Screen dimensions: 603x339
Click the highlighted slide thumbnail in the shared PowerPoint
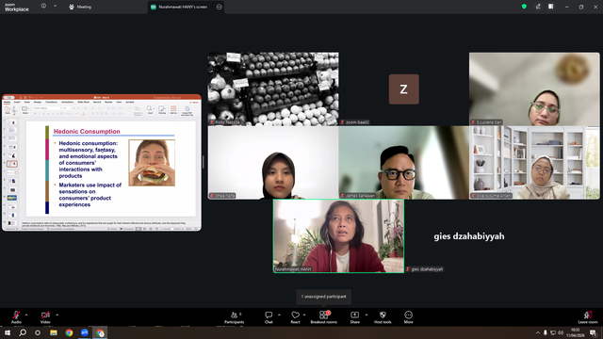pyautogui.click(x=12, y=164)
